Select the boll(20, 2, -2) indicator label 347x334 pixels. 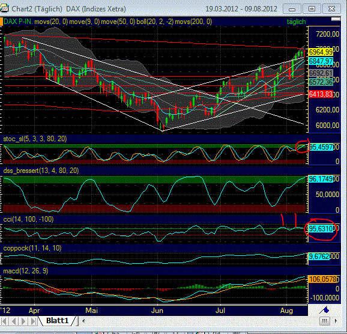tap(155, 22)
